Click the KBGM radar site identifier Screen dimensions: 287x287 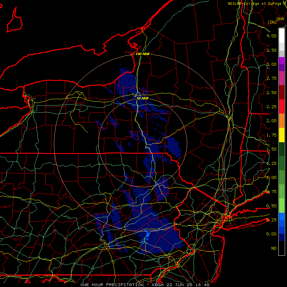coord(158,285)
